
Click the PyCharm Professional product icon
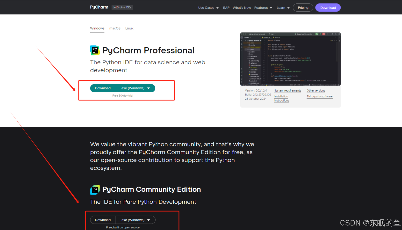point(95,50)
